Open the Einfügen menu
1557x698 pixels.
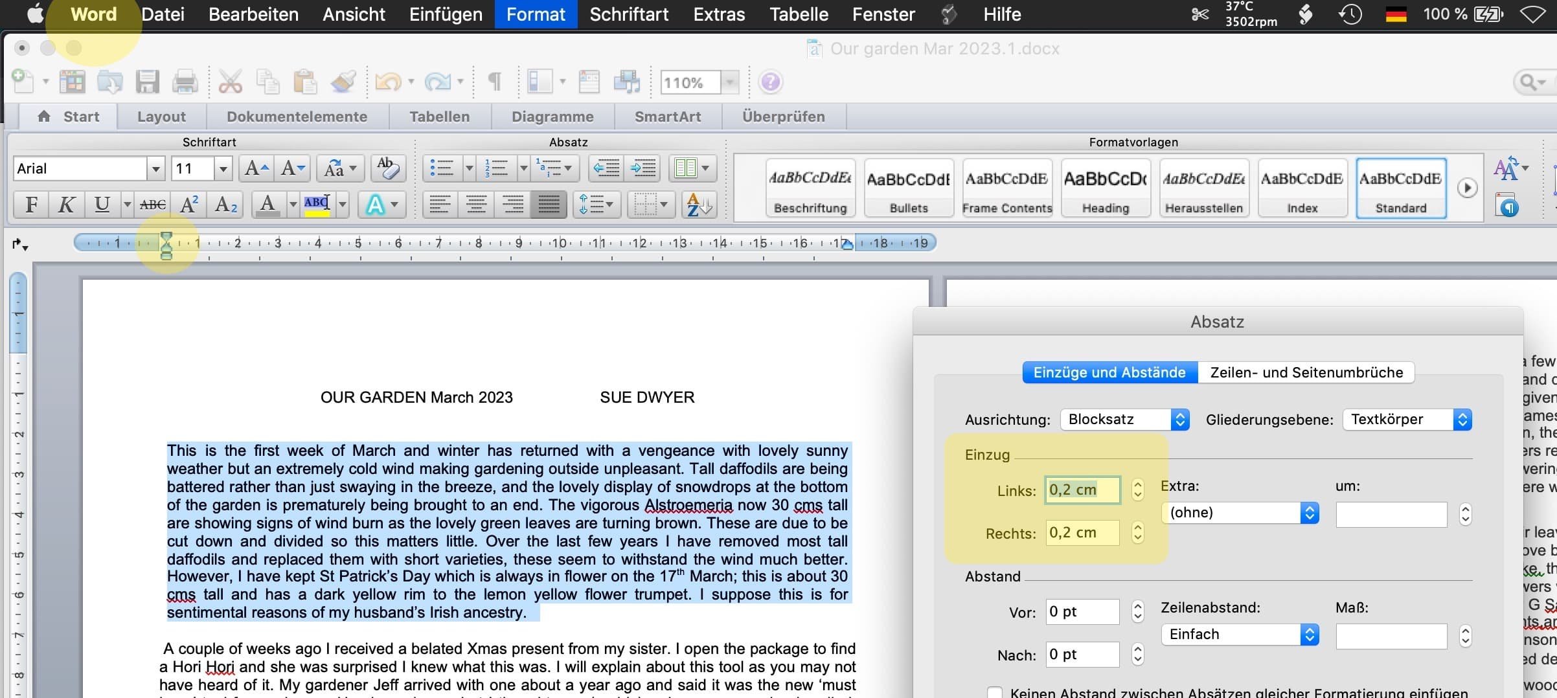pyautogui.click(x=446, y=14)
